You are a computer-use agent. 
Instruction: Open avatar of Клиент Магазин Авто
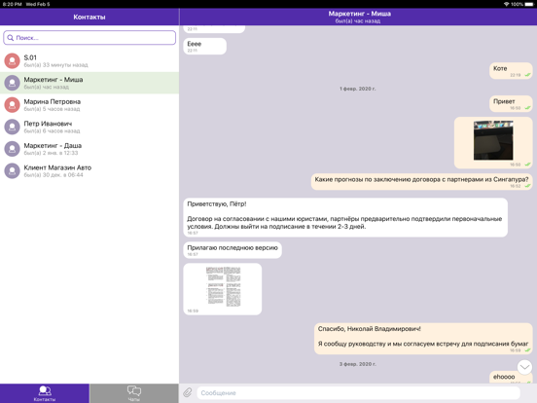point(12,170)
